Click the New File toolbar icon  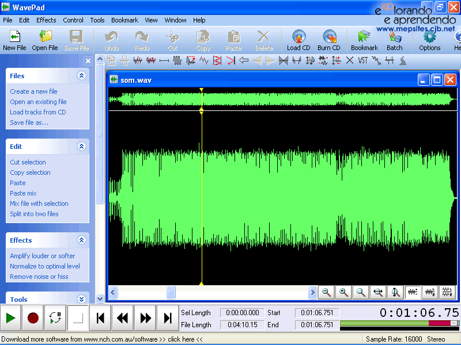tap(15, 40)
